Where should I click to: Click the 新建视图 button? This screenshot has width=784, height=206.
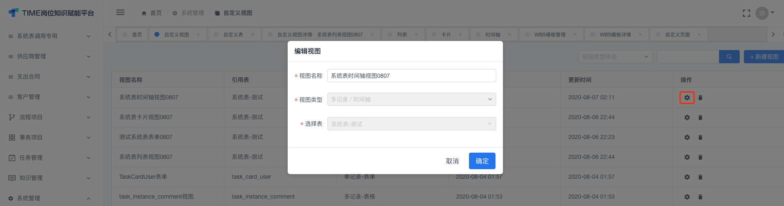(764, 57)
